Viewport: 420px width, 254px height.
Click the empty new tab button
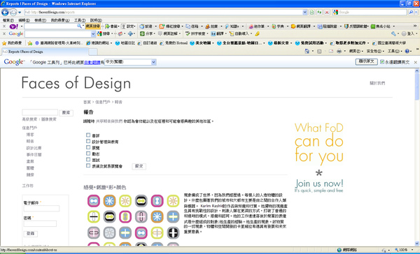tap(93, 52)
